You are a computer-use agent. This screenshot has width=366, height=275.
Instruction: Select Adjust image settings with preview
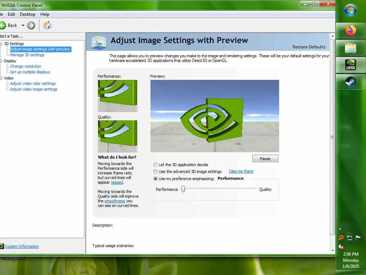[40, 49]
